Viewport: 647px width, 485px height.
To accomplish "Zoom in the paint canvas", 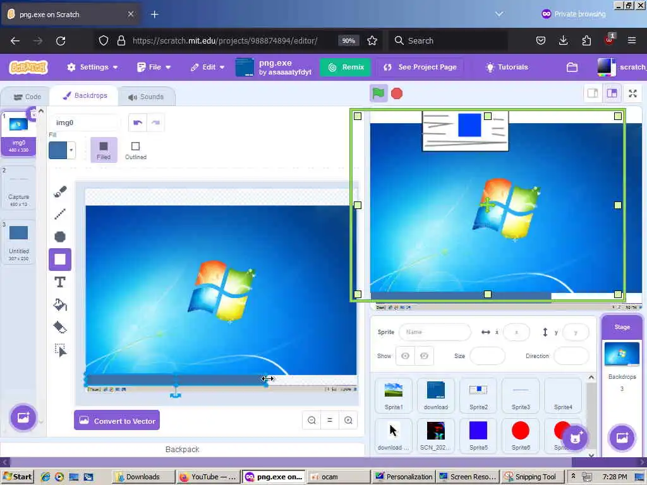I will 348,420.
